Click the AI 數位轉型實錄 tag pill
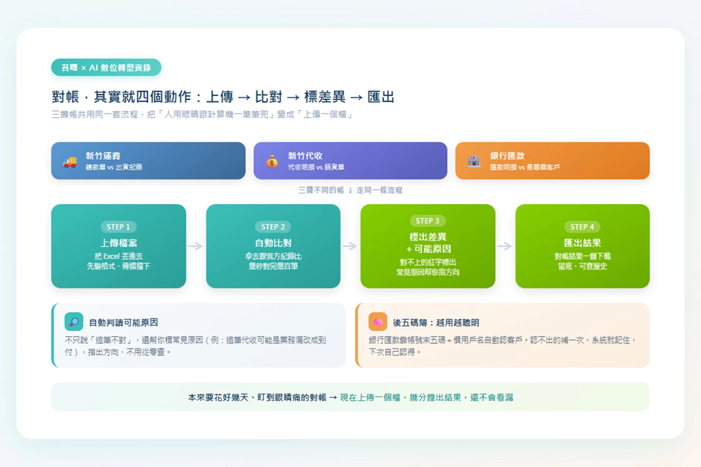This screenshot has height=467, width=701. (x=106, y=67)
